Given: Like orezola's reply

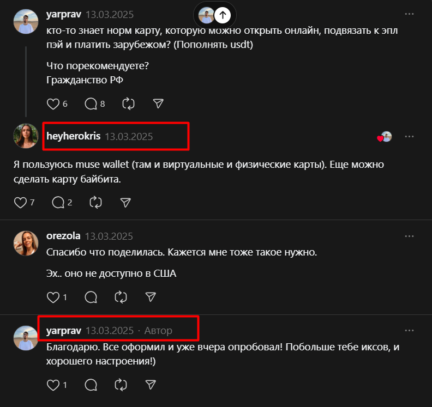Looking at the screenshot, I should (x=53, y=297).
